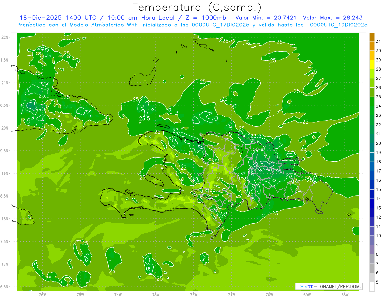Click the '29' value on the color scale
387x299 pixels.
[x=379, y=60]
